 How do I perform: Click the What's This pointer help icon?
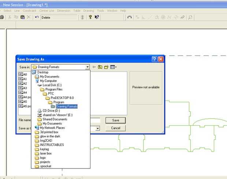click(x=97, y=17)
